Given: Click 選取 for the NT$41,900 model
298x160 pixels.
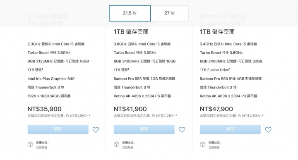Looking at the screenshot, I should (144, 129).
